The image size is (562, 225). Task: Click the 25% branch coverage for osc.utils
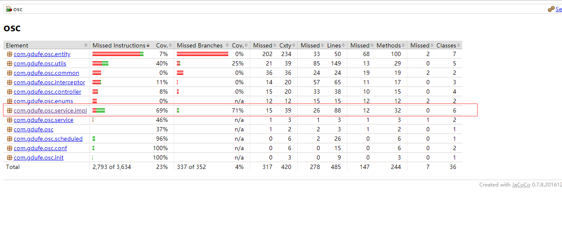[238, 64]
